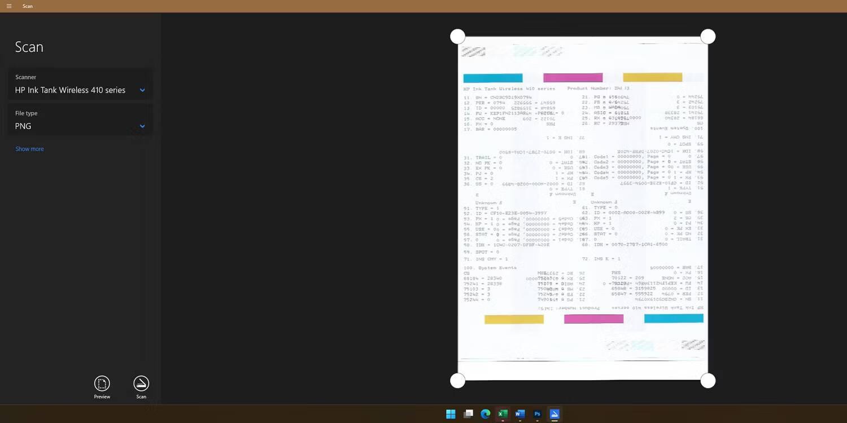Open the Windows Start menu
Screen dimensions: 847x423
451,415
